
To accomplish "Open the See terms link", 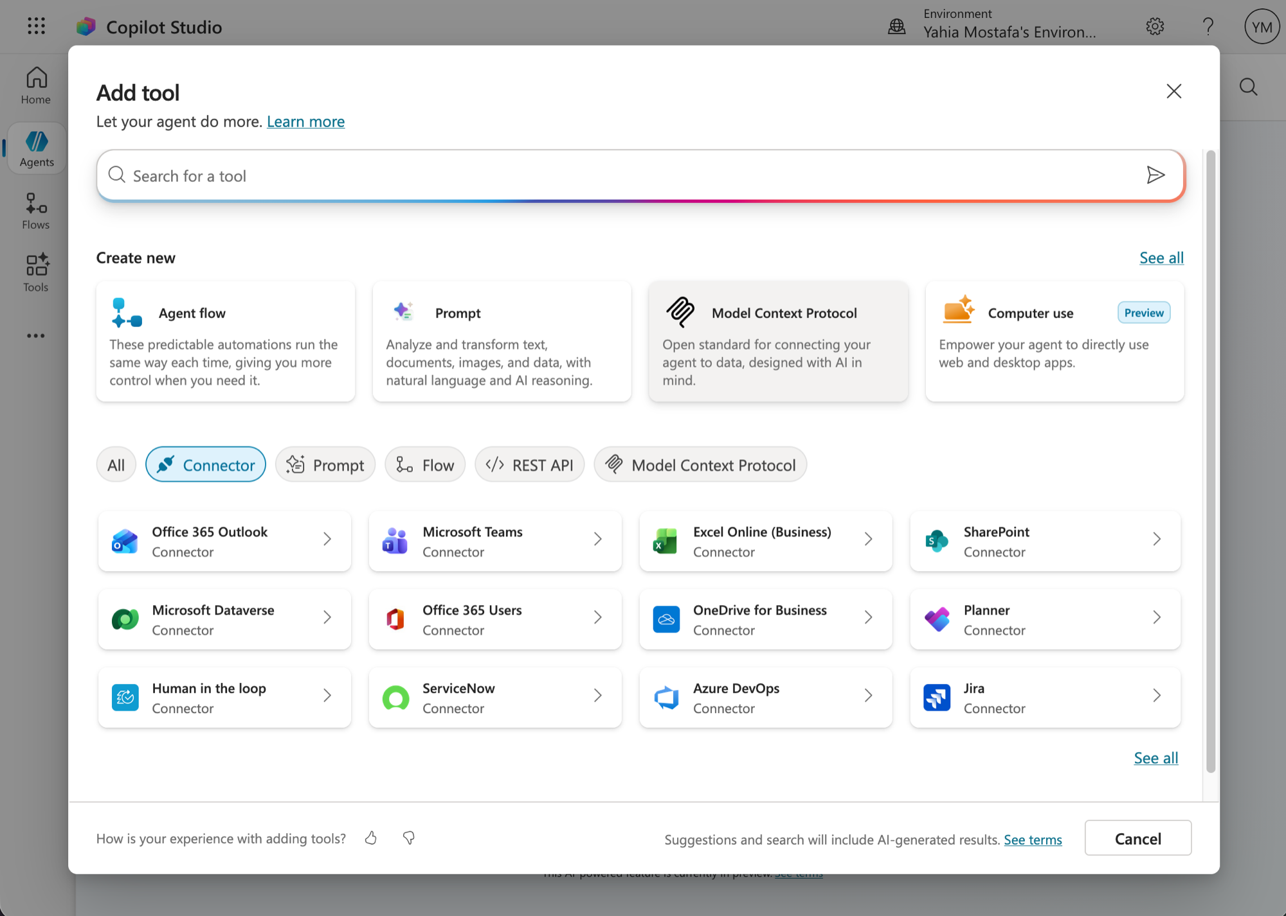I will coord(1033,840).
